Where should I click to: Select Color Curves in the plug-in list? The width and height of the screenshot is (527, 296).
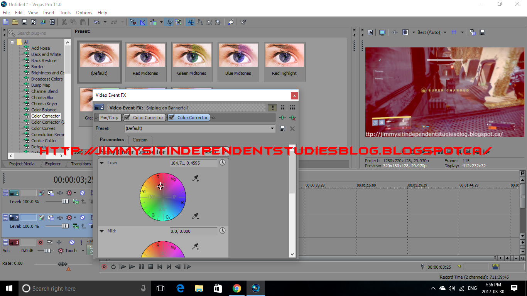[43, 128]
